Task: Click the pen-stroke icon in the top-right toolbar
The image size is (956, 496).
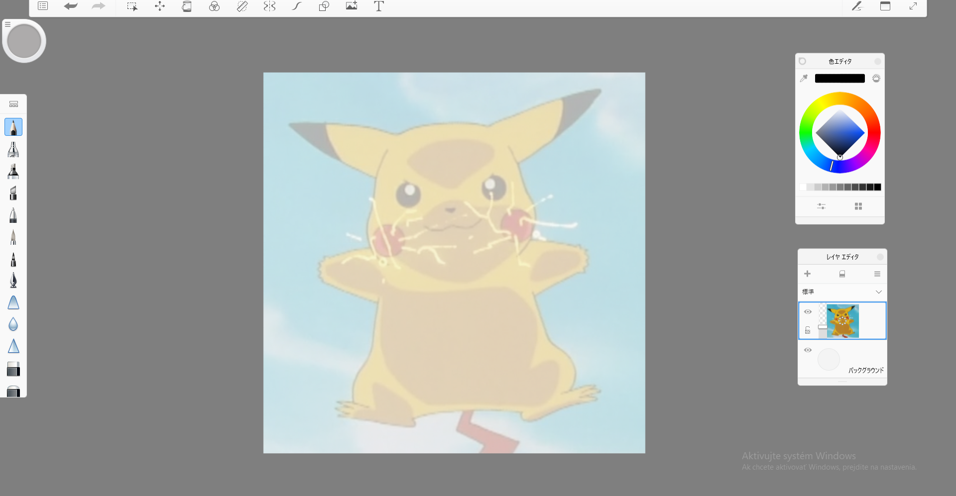Action: (x=857, y=6)
